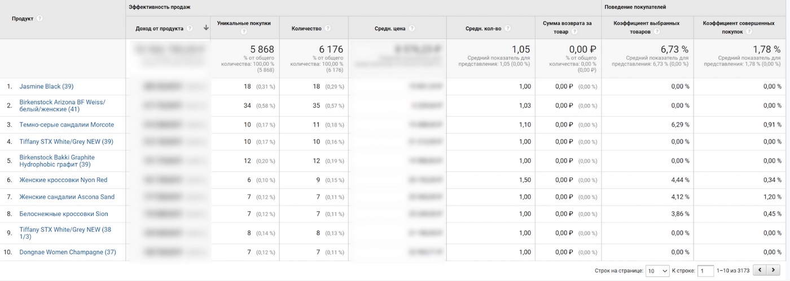This screenshot has width=790, height=281.
Task: Go to next page of rows
Action: (773, 270)
